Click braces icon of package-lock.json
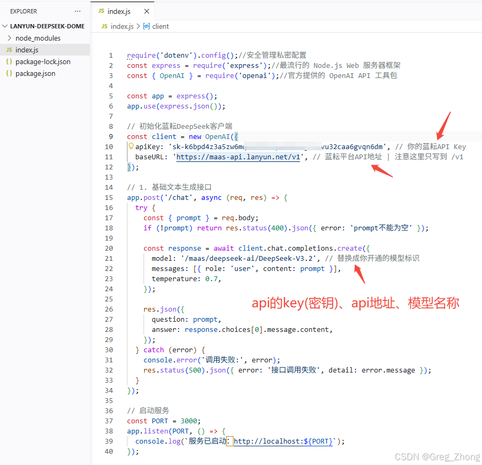 click(x=9, y=61)
